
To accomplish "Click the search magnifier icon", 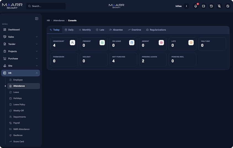I will [x=30, y=6].
